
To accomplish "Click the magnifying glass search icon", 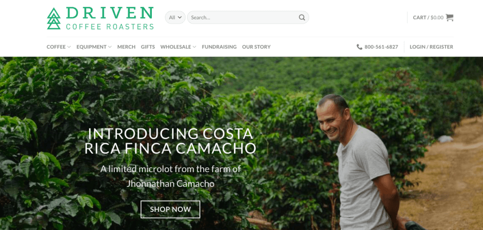I will pos(302,17).
